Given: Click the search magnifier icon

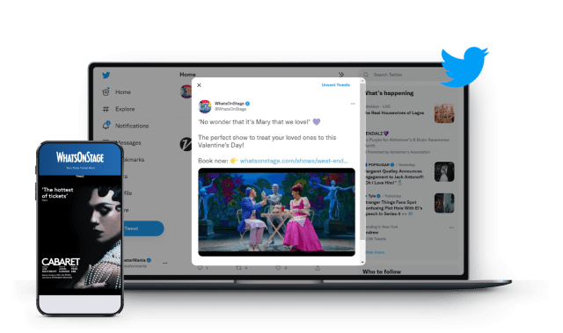Looking at the screenshot, I should [366, 75].
